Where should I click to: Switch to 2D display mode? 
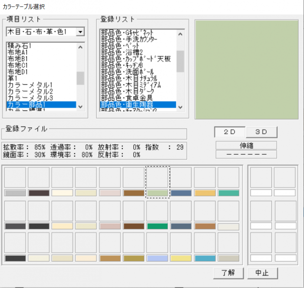pos(230,132)
